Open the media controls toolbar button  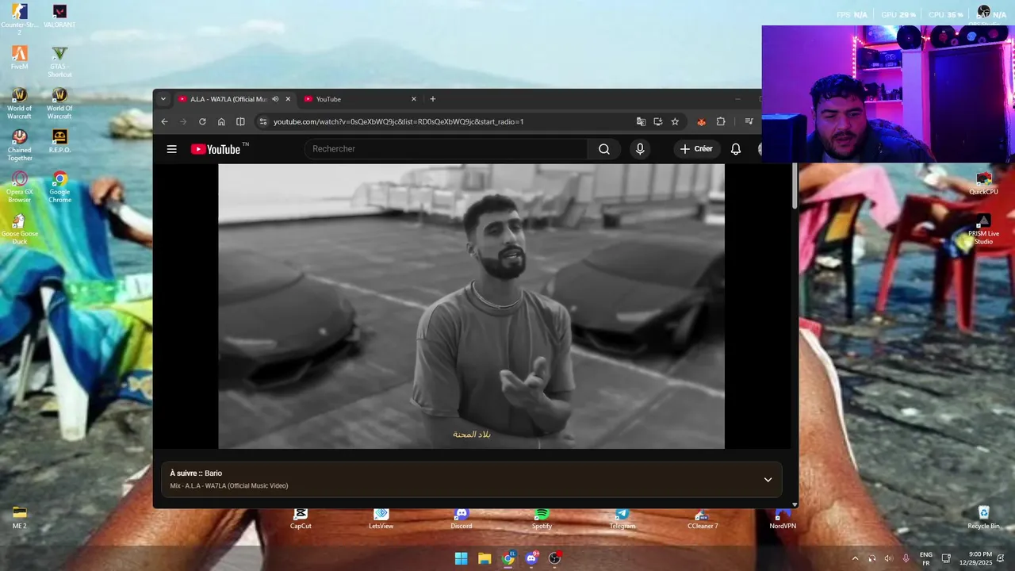pyautogui.click(x=749, y=121)
